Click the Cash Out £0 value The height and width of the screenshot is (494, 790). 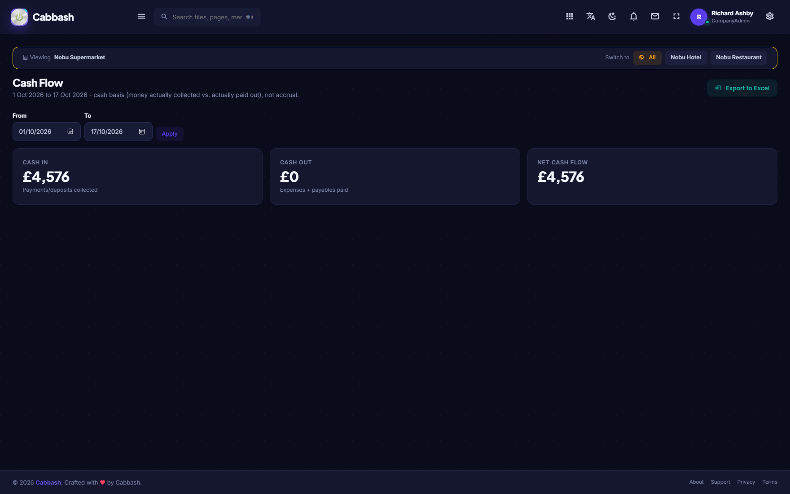coord(290,177)
